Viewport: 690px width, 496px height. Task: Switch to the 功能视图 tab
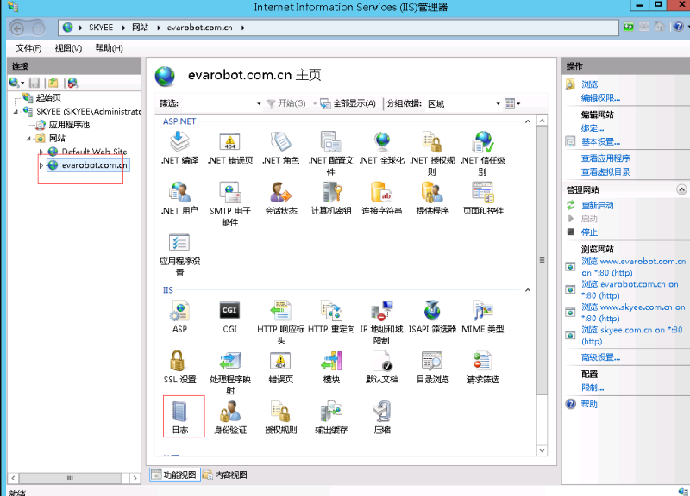point(175,474)
